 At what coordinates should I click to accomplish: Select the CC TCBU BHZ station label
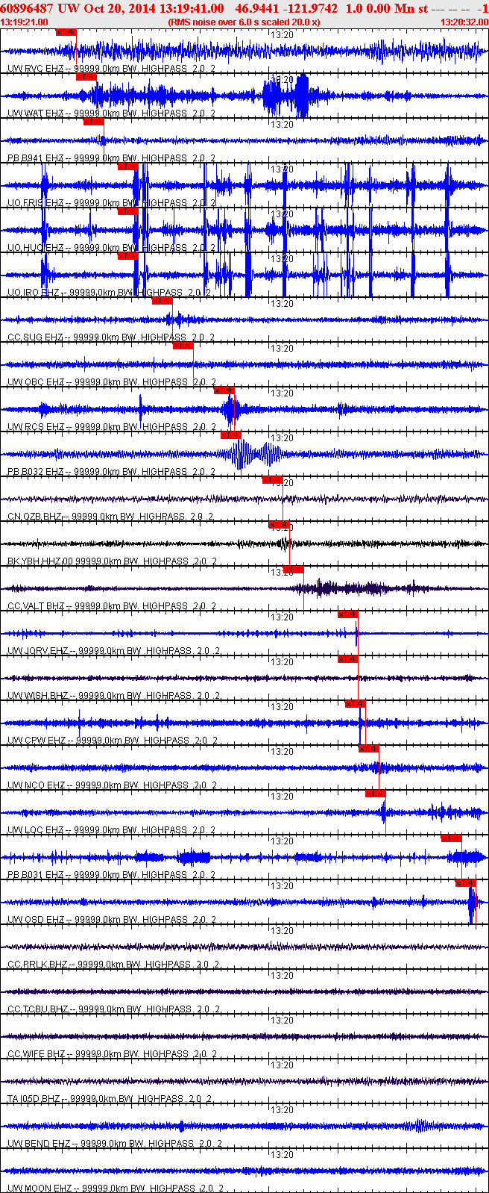114,1009
